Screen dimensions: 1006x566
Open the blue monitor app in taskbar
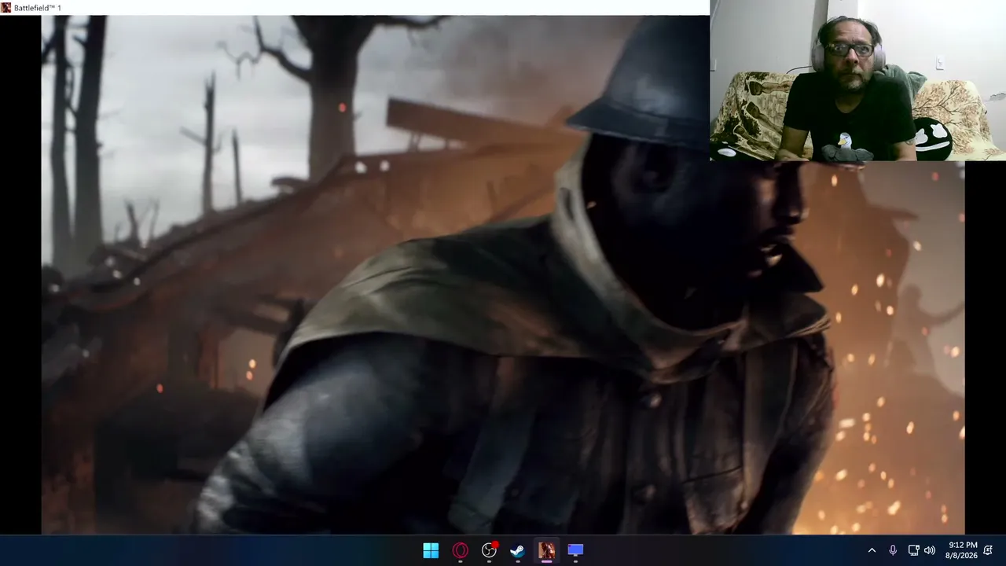[575, 550]
